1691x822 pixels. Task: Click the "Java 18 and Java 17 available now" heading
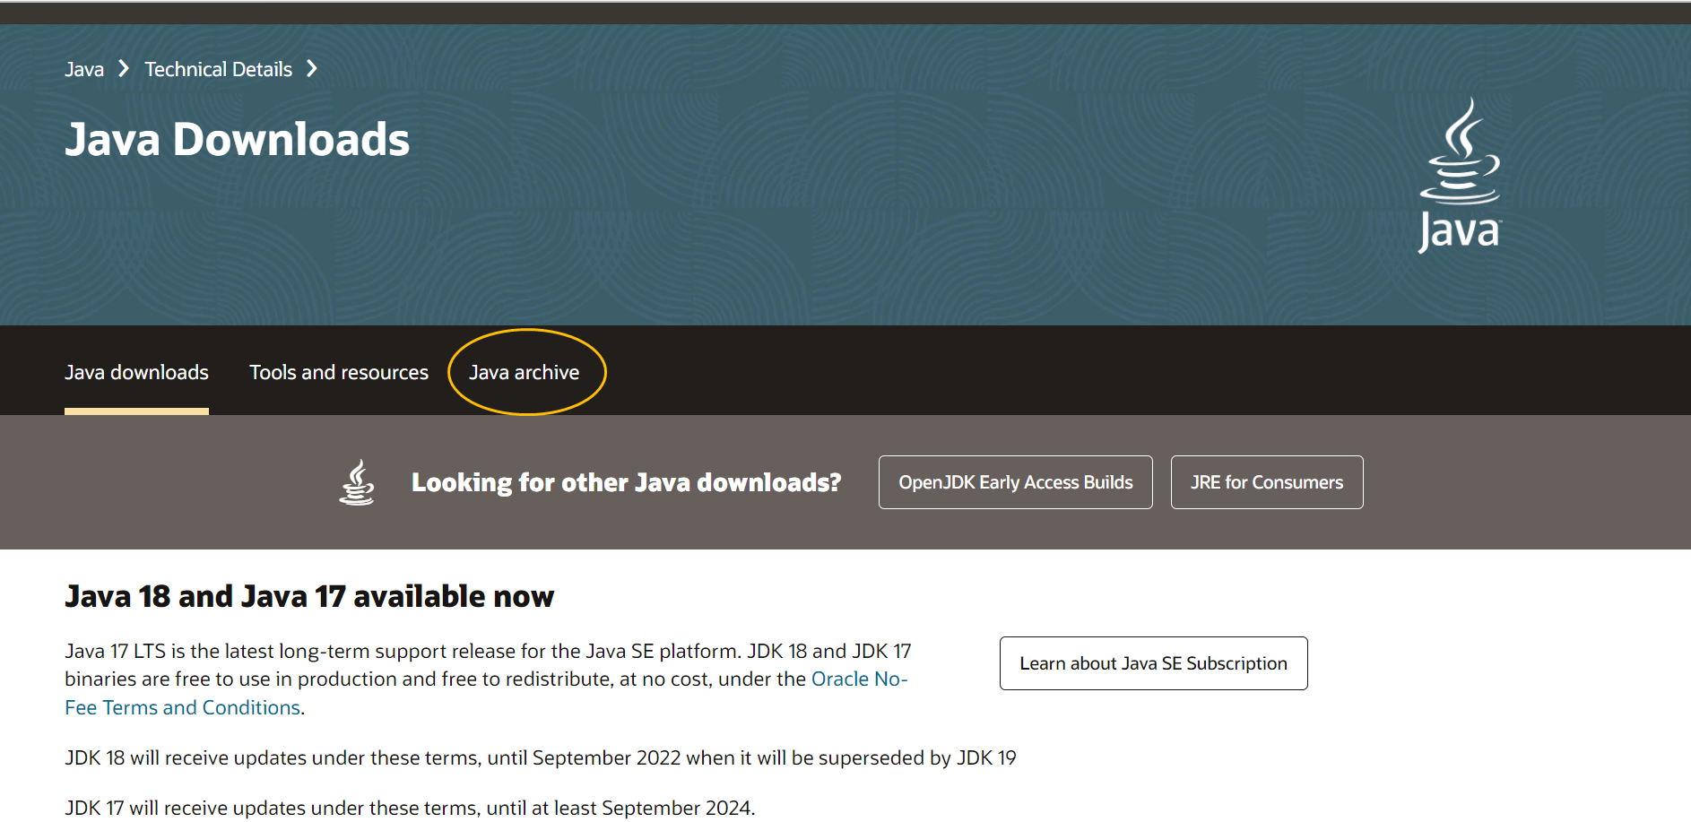[x=309, y=596]
